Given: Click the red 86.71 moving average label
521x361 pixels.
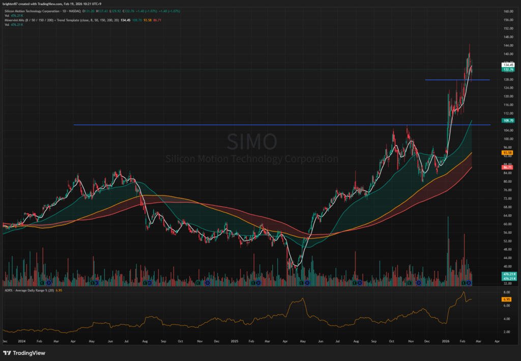Looking at the screenshot, I should point(507,167).
